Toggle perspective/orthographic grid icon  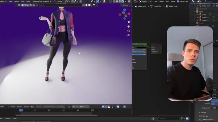coord(129,35)
